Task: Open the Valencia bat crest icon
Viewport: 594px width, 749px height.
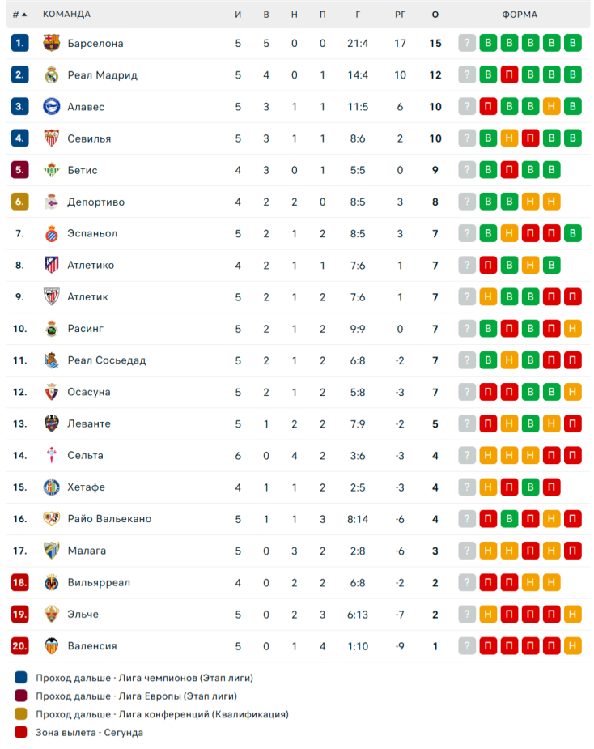Action: coord(52,646)
